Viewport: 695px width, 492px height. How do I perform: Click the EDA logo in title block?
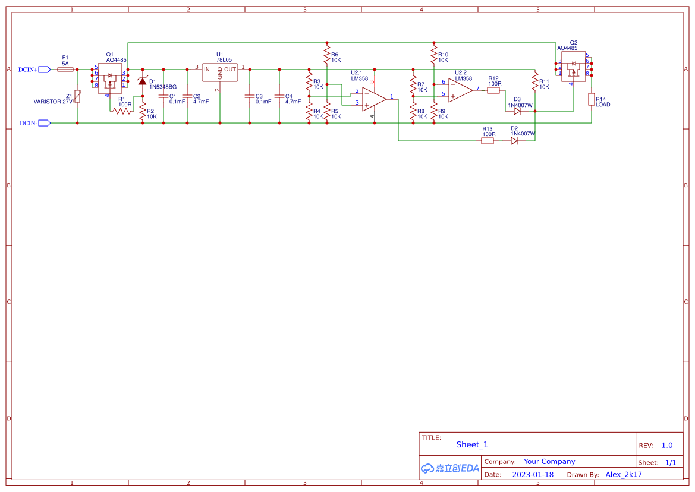pyautogui.click(x=450, y=468)
